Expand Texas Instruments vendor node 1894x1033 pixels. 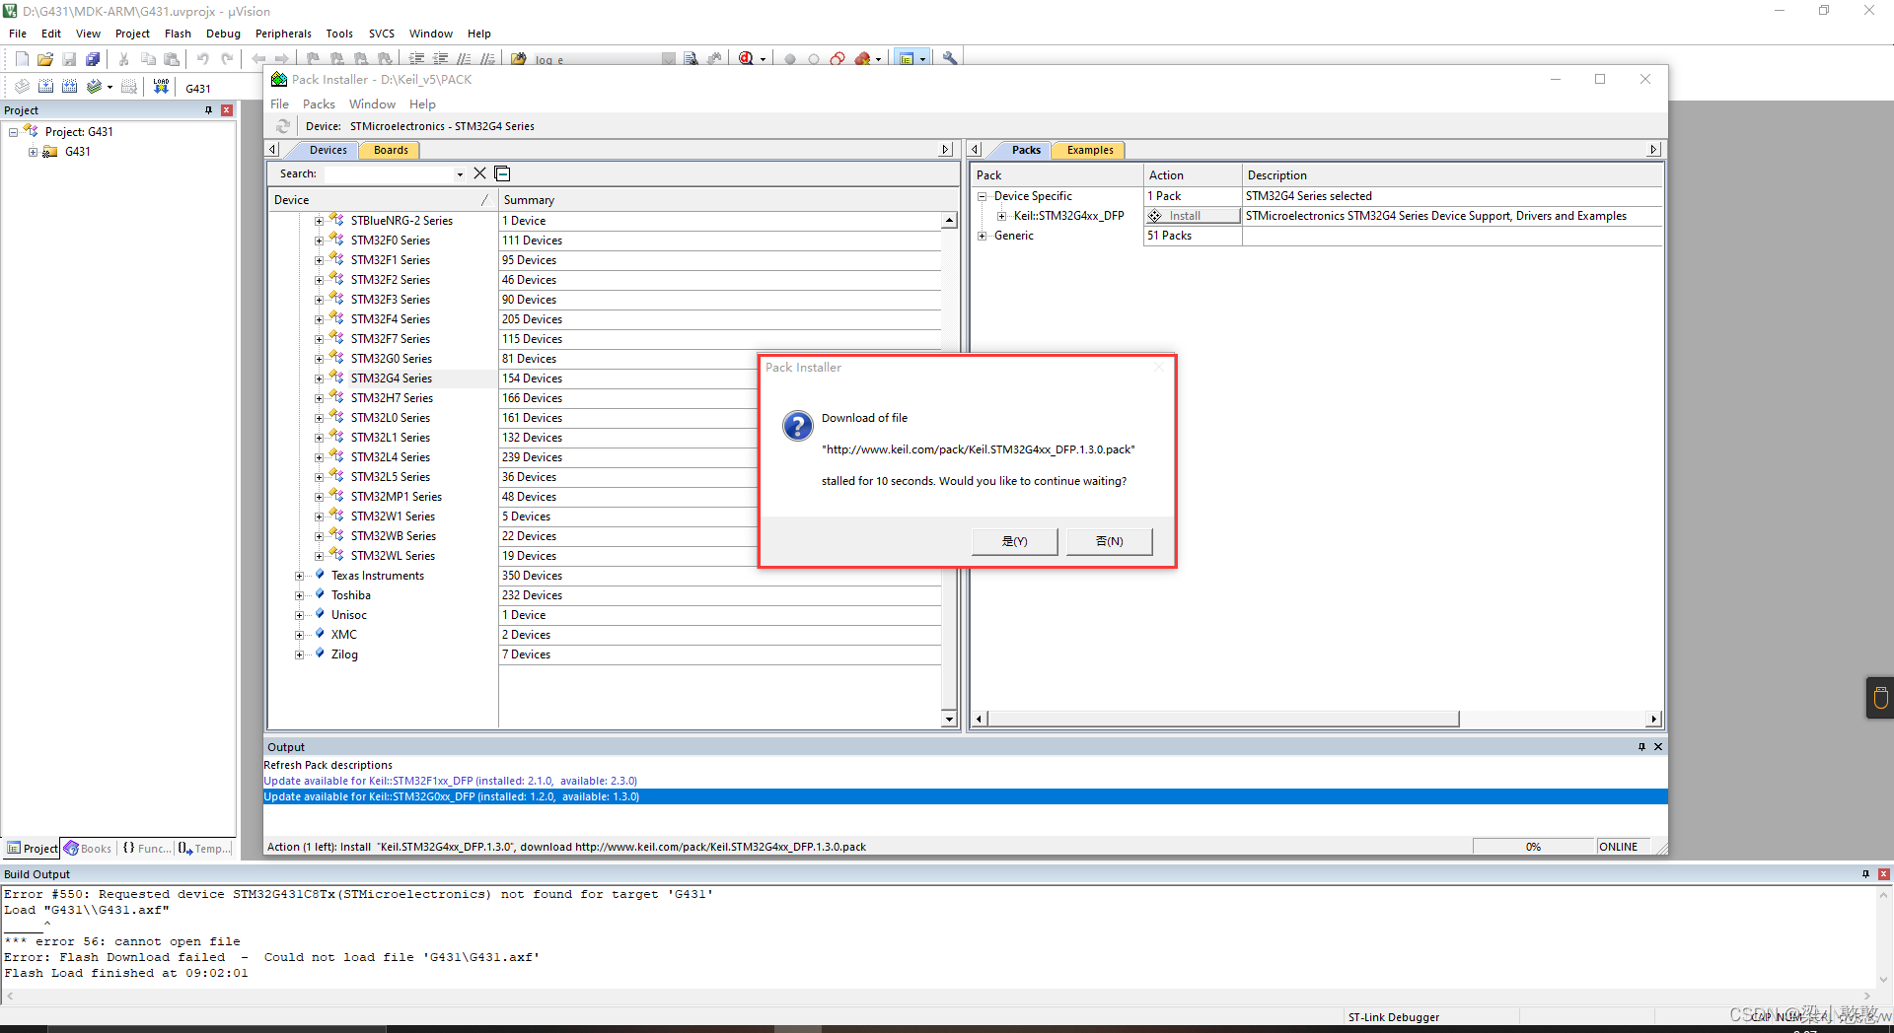click(x=299, y=576)
